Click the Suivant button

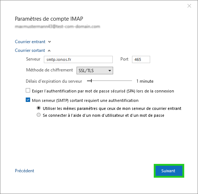click(169, 171)
